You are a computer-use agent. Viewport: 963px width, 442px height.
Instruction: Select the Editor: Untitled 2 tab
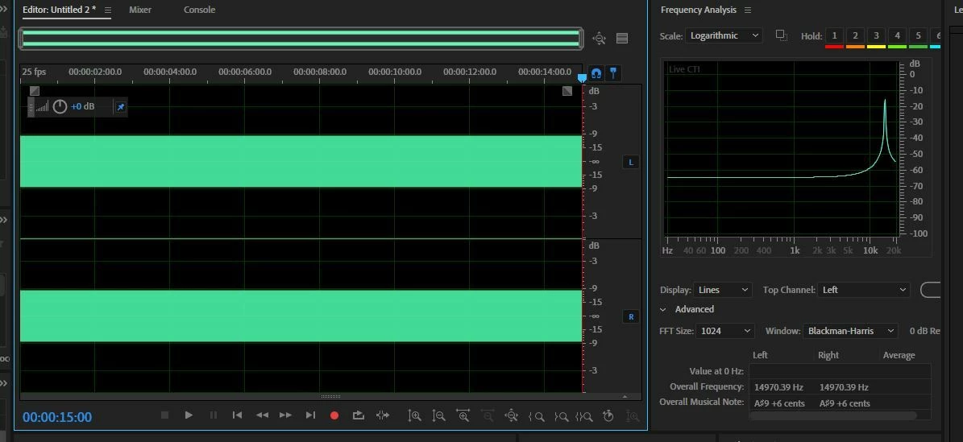pyautogui.click(x=59, y=10)
